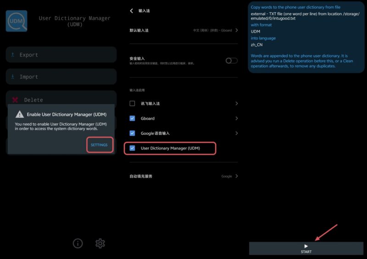Open 默认输入法 chevron
Viewport: 367px width, 259px height.
click(x=237, y=30)
